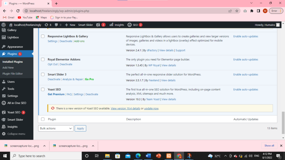This screenshot has height=160, width=285.
Task: Click Analyze & Repair for Smart Slider 3
Action: 73,79
